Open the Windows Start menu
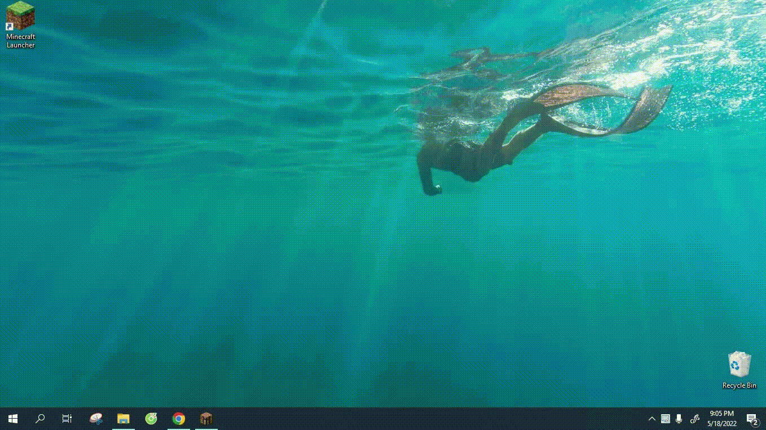 [x=13, y=419]
